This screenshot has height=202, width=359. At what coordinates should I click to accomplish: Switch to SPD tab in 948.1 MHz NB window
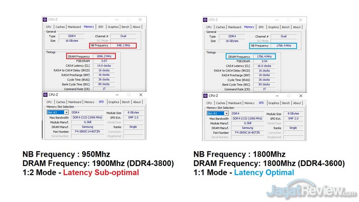click(101, 27)
